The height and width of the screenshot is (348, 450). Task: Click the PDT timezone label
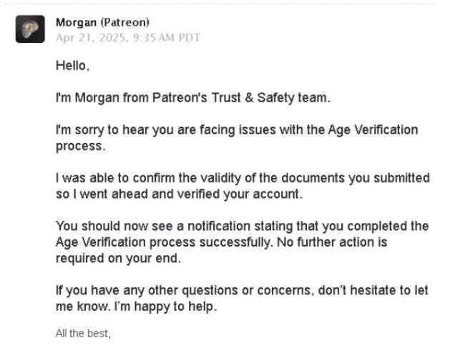tap(189, 38)
